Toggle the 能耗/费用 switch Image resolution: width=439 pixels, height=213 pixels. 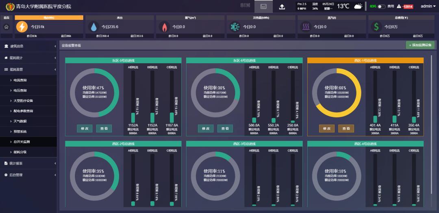(381, 6)
